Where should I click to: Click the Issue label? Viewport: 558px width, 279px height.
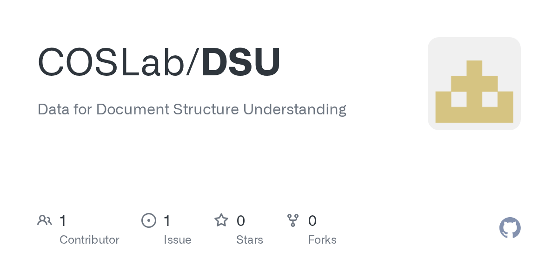177,240
